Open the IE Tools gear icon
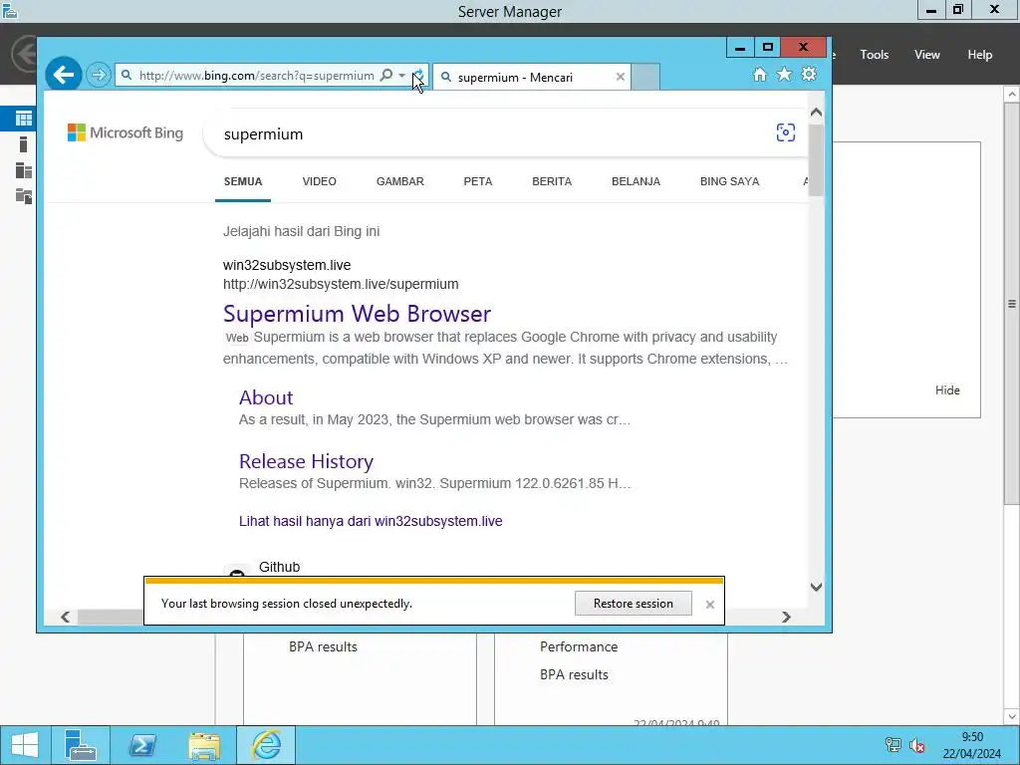 [x=809, y=74]
